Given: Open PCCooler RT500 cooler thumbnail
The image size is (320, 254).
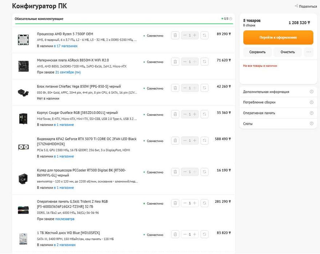Looking at the screenshot, I should (x=23, y=179).
